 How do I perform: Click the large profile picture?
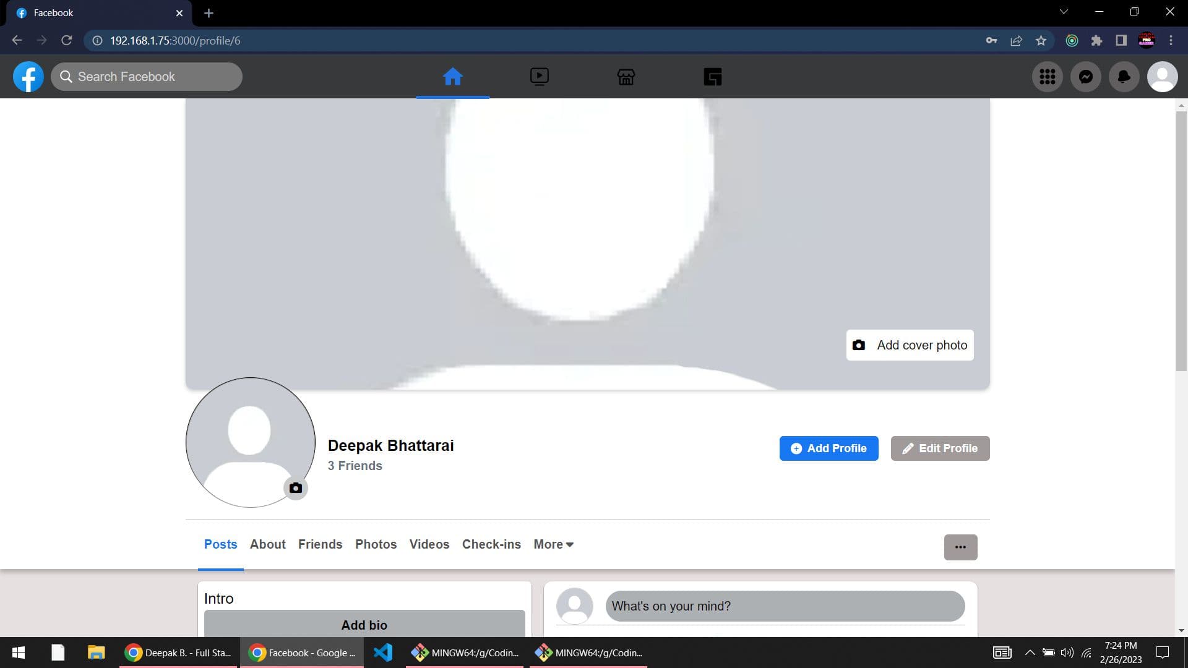pos(250,442)
